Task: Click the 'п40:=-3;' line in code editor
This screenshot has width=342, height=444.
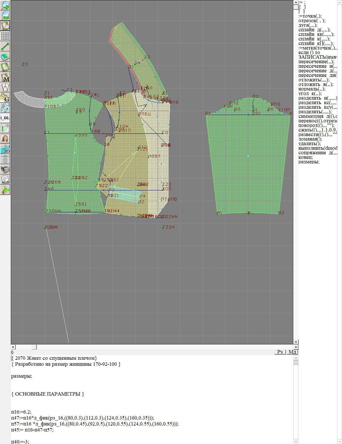Action: click(x=20, y=442)
